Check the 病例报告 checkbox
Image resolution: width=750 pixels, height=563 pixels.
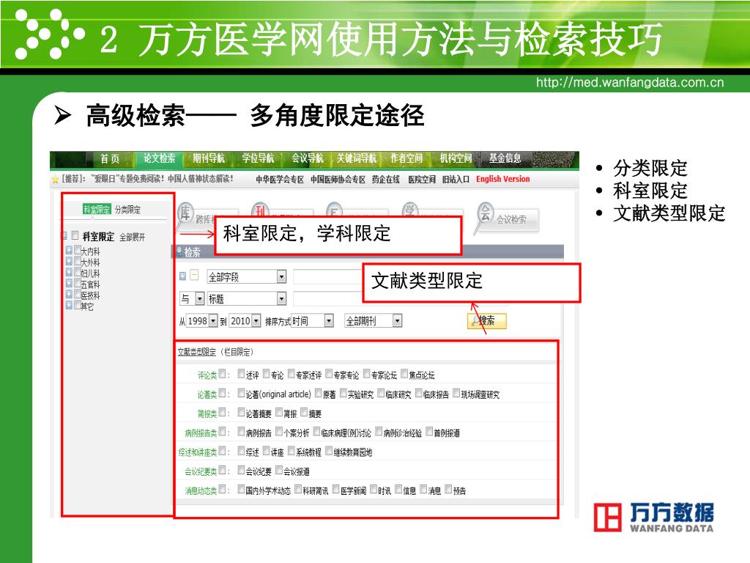click(x=241, y=431)
